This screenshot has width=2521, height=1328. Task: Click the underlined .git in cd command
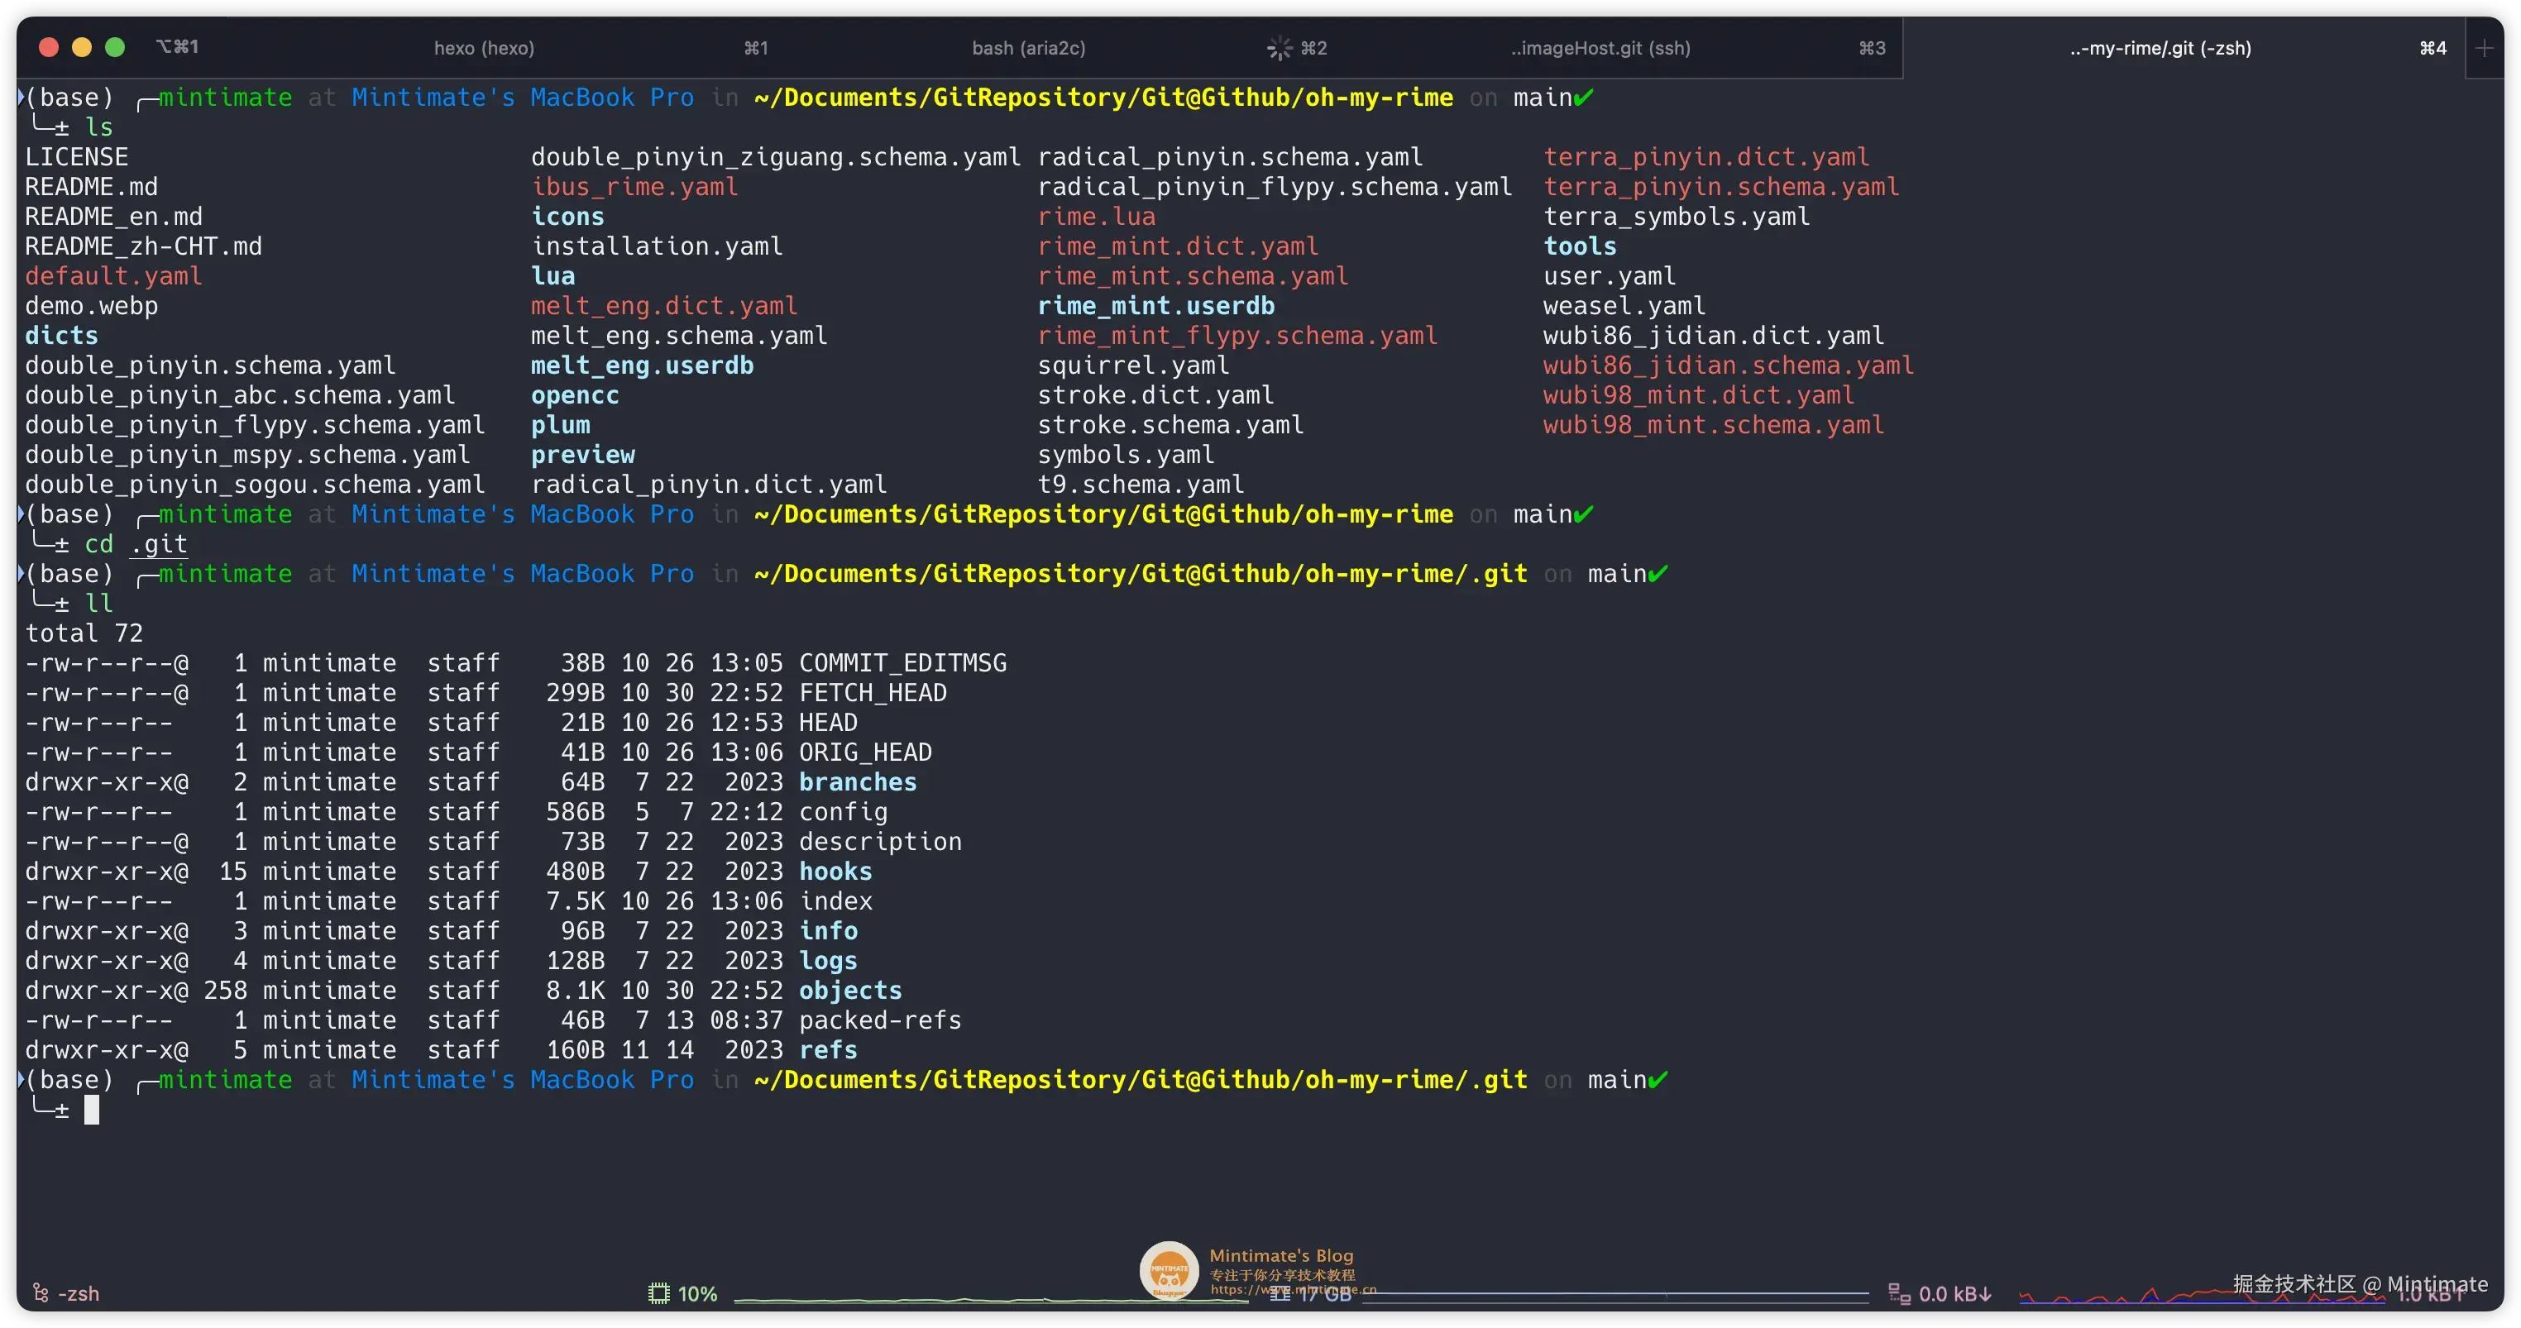coord(159,544)
